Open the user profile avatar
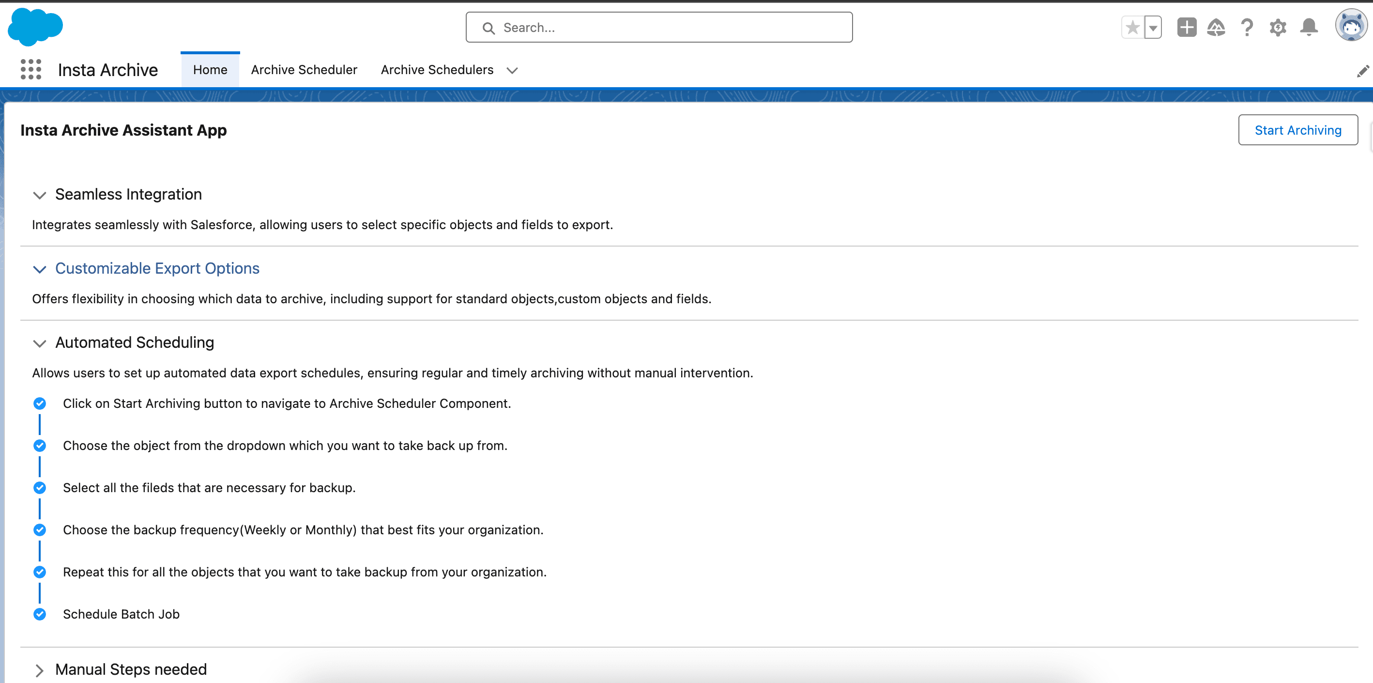This screenshot has width=1373, height=683. [1351, 25]
